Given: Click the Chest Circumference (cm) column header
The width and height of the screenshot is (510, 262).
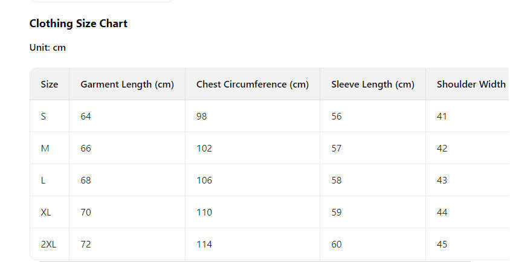Looking at the screenshot, I should (252, 85).
